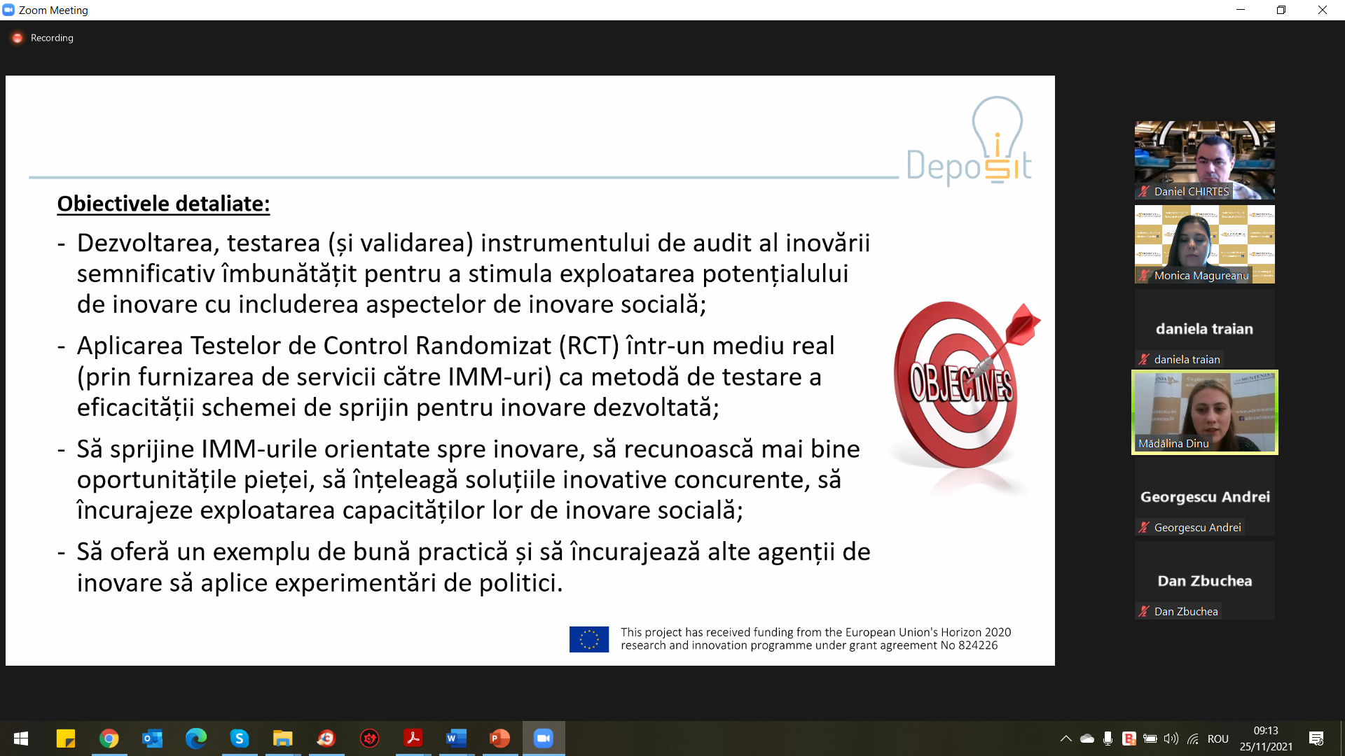The width and height of the screenshot is (1345, 756).
Task: Close the Zoom Meeting window
Action: point(1323,10)
